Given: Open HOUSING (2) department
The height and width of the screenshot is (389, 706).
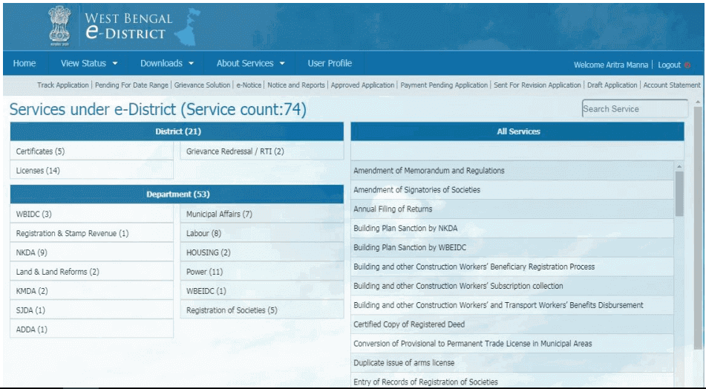Looking at the screenshot, I should pyautogui.click(x=262, y=252).
